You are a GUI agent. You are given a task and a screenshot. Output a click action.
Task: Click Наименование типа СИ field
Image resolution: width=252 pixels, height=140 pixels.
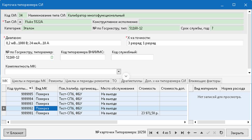[155, 16]
